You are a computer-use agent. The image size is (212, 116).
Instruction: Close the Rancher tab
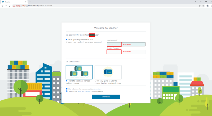click(26, 2)
